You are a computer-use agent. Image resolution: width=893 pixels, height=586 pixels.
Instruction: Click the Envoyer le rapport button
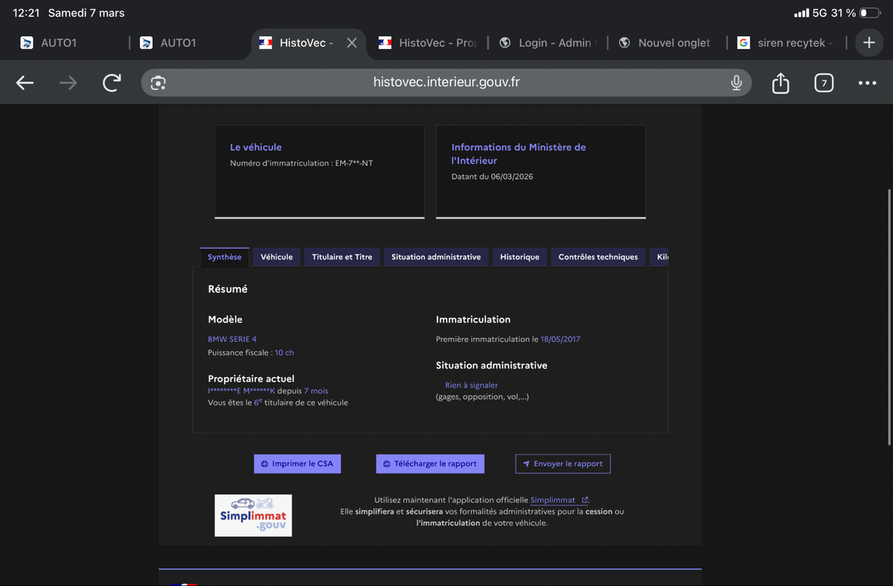[563, 463]
